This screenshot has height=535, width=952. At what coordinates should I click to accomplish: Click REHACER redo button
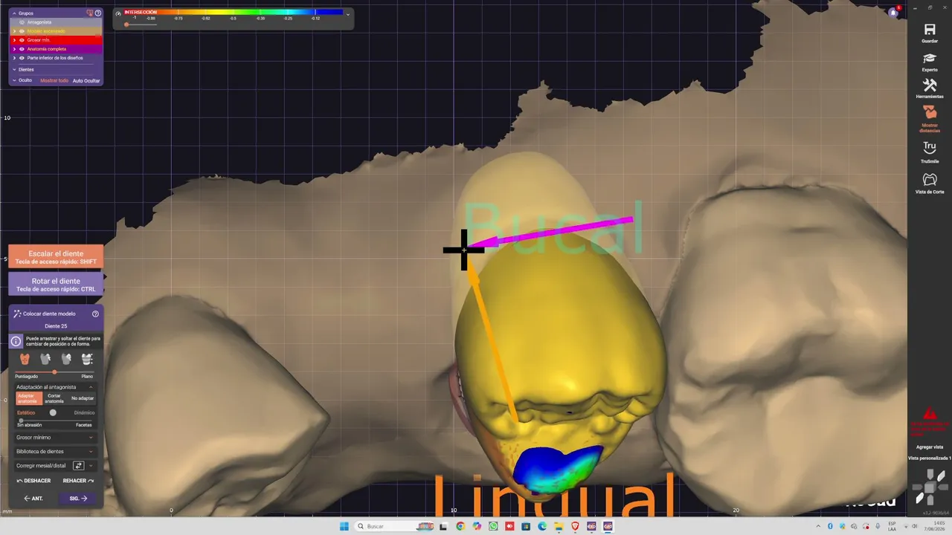click(x=79, y=481)
